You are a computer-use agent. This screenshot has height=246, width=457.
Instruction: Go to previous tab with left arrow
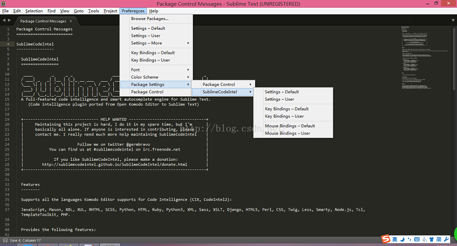(4, 21)
